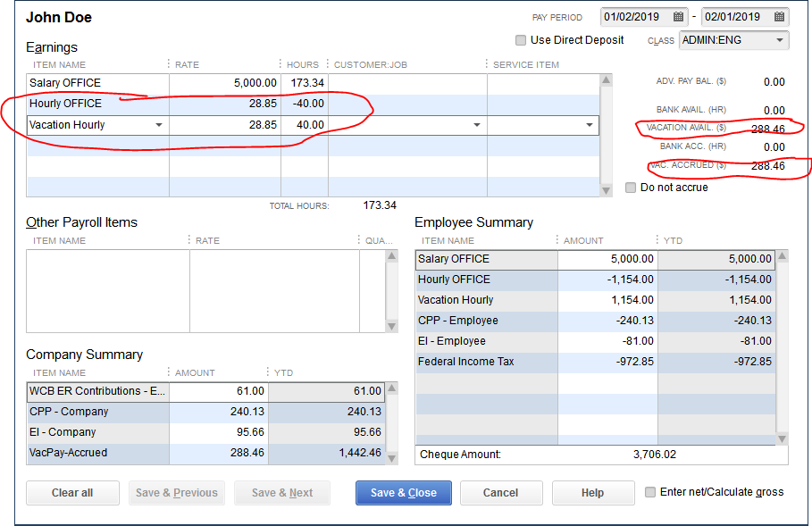Click Company Summary scroll down arrow
812x526 pixels.
click(x=392, y=458)
